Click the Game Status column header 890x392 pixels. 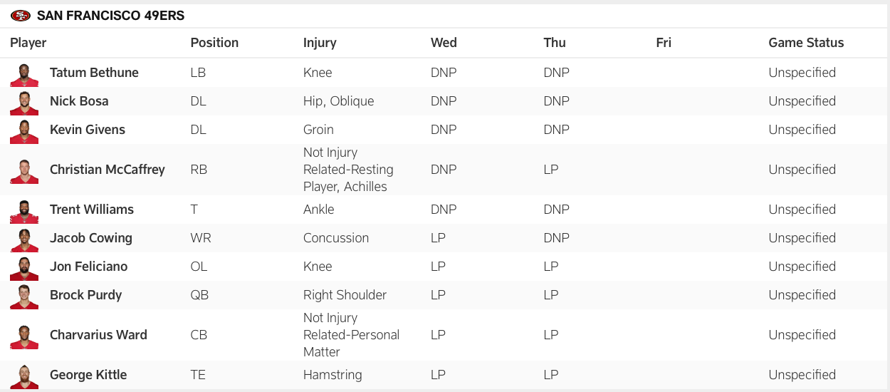(806, 43)
